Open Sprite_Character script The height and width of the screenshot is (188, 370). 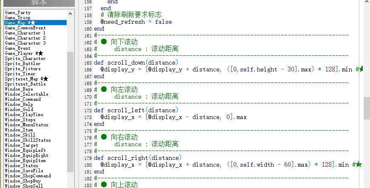pyautogui.click(x=25, y=59)
